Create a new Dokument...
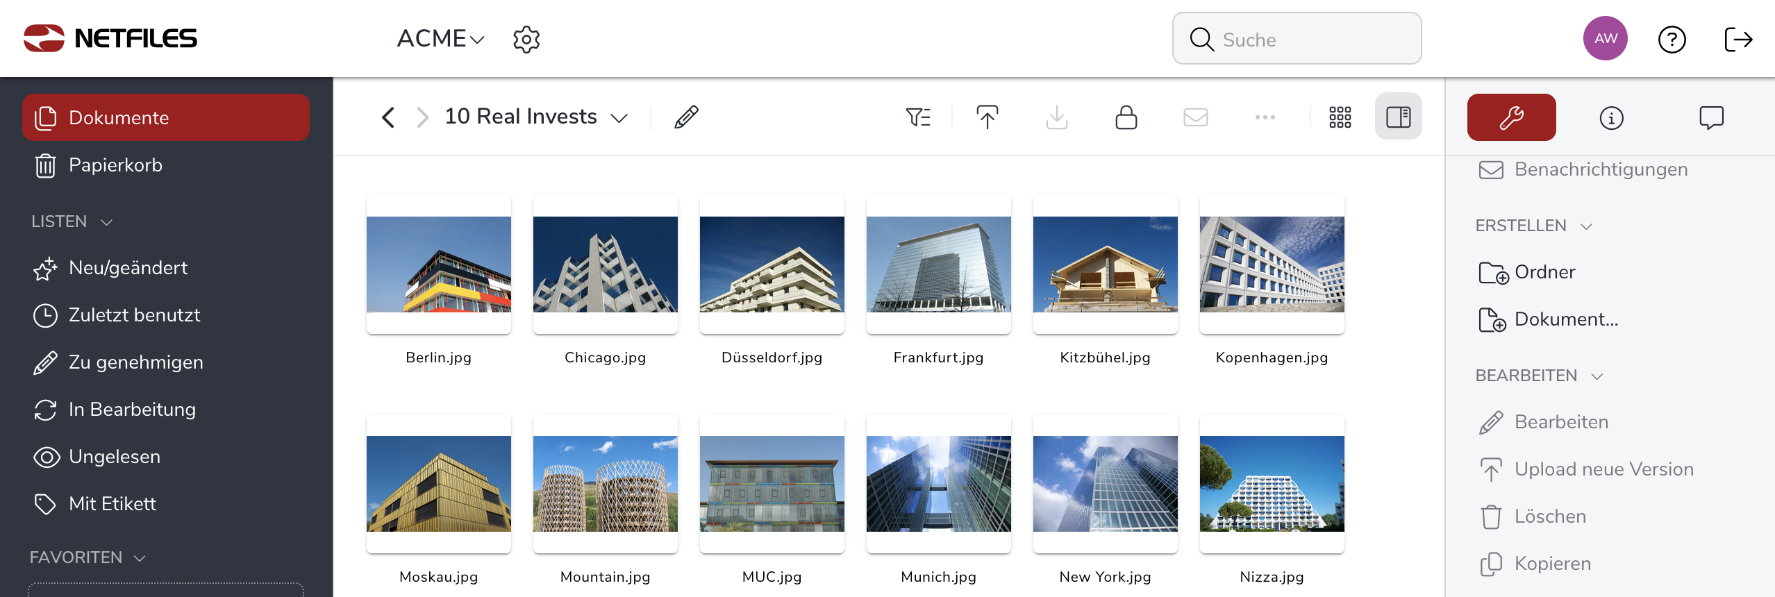Screen dimensions: 1775x597 pos(1548,319)
